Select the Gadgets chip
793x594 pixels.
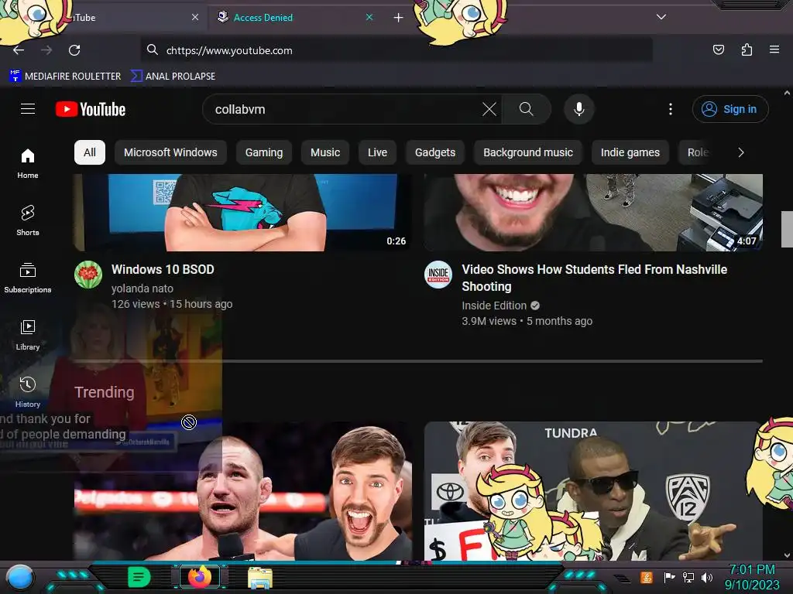(x=435, y=152)
